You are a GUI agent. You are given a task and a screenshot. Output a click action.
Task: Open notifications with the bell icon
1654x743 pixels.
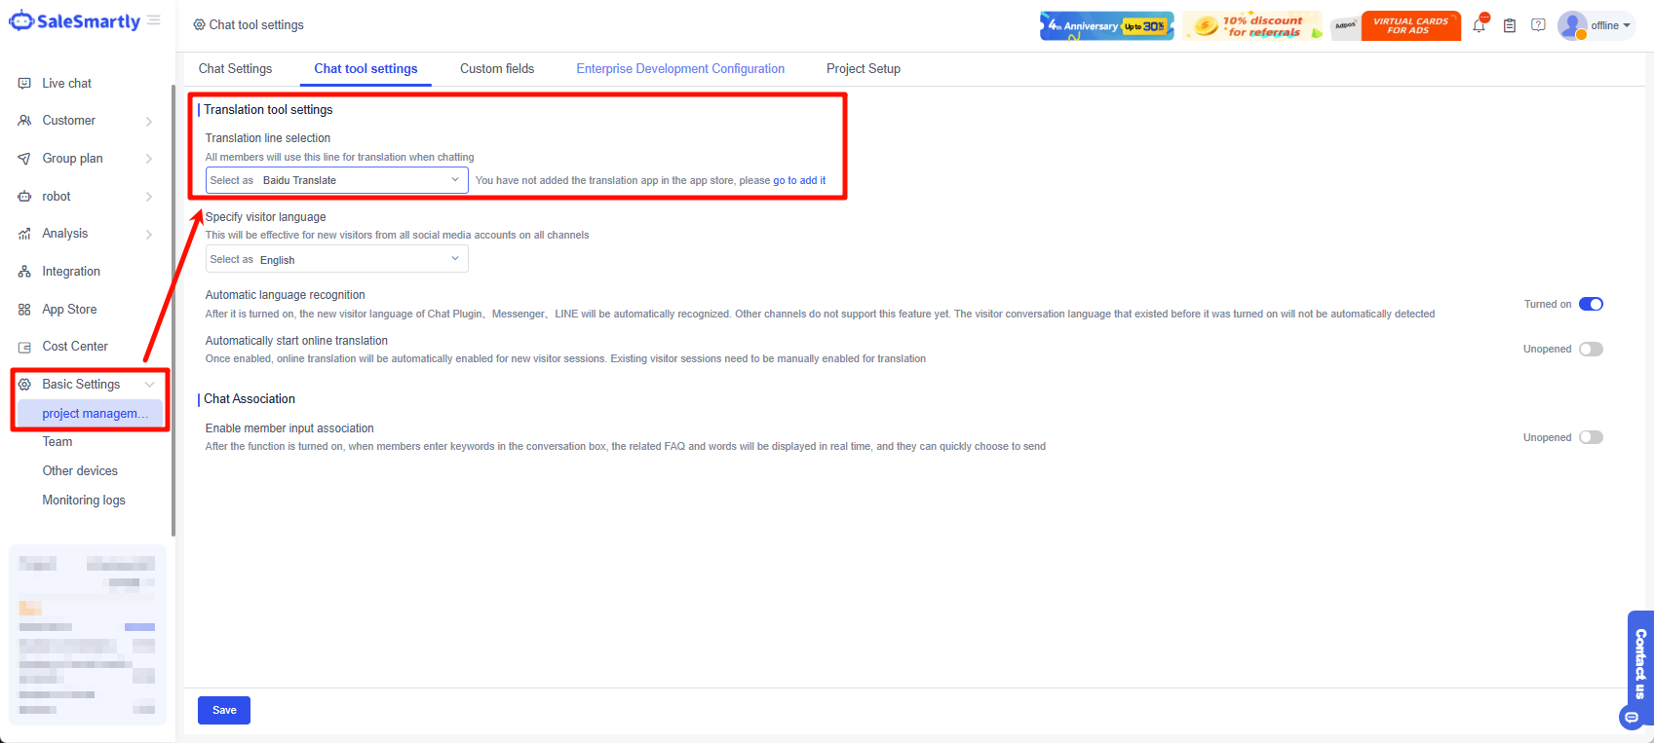click(1480, 25)
